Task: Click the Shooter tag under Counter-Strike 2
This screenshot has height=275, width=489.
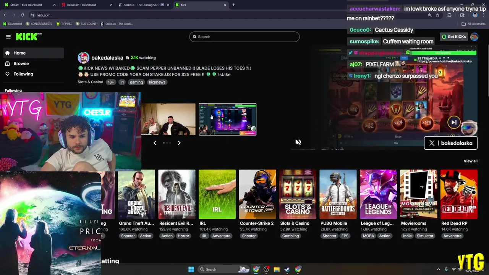Action: 249,236
